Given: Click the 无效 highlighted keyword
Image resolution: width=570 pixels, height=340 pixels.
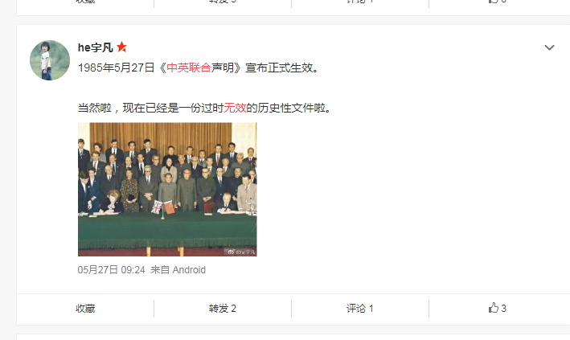Looking at the screenshot, I should click(x=235, y=108).
